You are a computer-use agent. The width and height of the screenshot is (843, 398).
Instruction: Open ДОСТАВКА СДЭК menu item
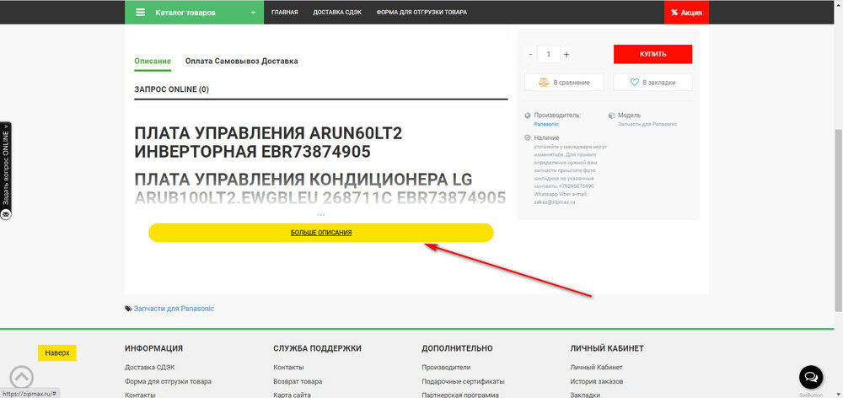click(337, 13)
